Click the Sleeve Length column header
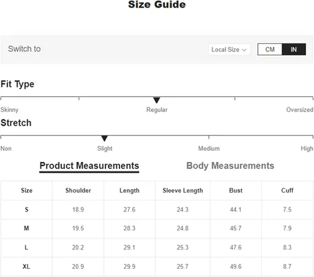Screen dimensions: 314x277 183,190
